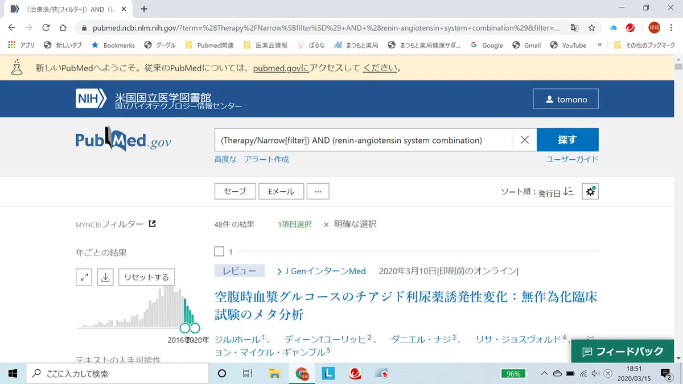The height and width of the screenshot is (384, 683).
Task: Open a new browser tab
Action: coord(144,9)
